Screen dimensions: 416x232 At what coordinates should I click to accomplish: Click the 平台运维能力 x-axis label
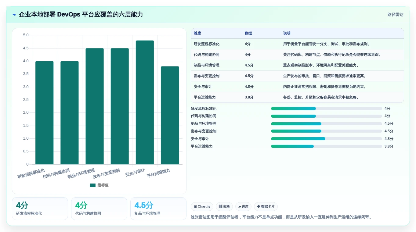tap(158, 173)
